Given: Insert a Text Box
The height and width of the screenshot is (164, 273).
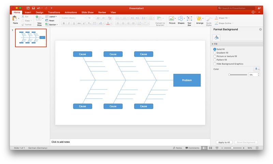Looking at the screenshot, I should click(x=189, y=19).
